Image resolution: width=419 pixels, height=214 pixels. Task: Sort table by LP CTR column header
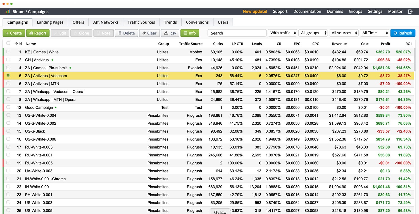[237, 44]
